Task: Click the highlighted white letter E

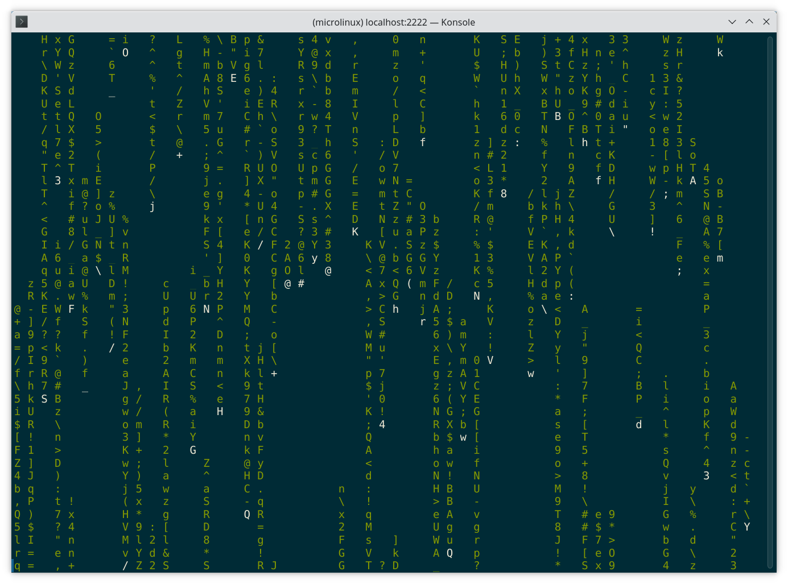Action: click(x=233, y=78)
